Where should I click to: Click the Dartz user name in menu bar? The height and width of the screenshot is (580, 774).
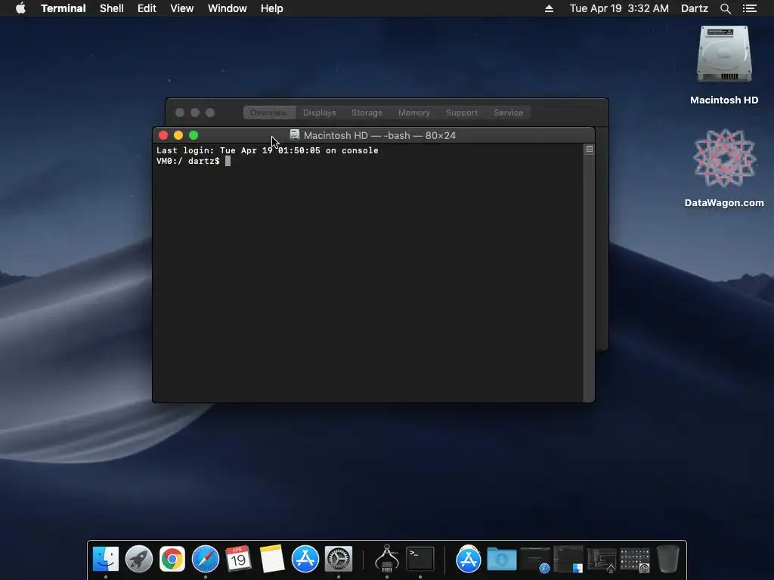click(x=694, y=8)
